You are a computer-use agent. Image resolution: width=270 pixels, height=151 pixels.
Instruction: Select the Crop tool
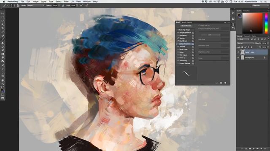(x=3, y=28)
